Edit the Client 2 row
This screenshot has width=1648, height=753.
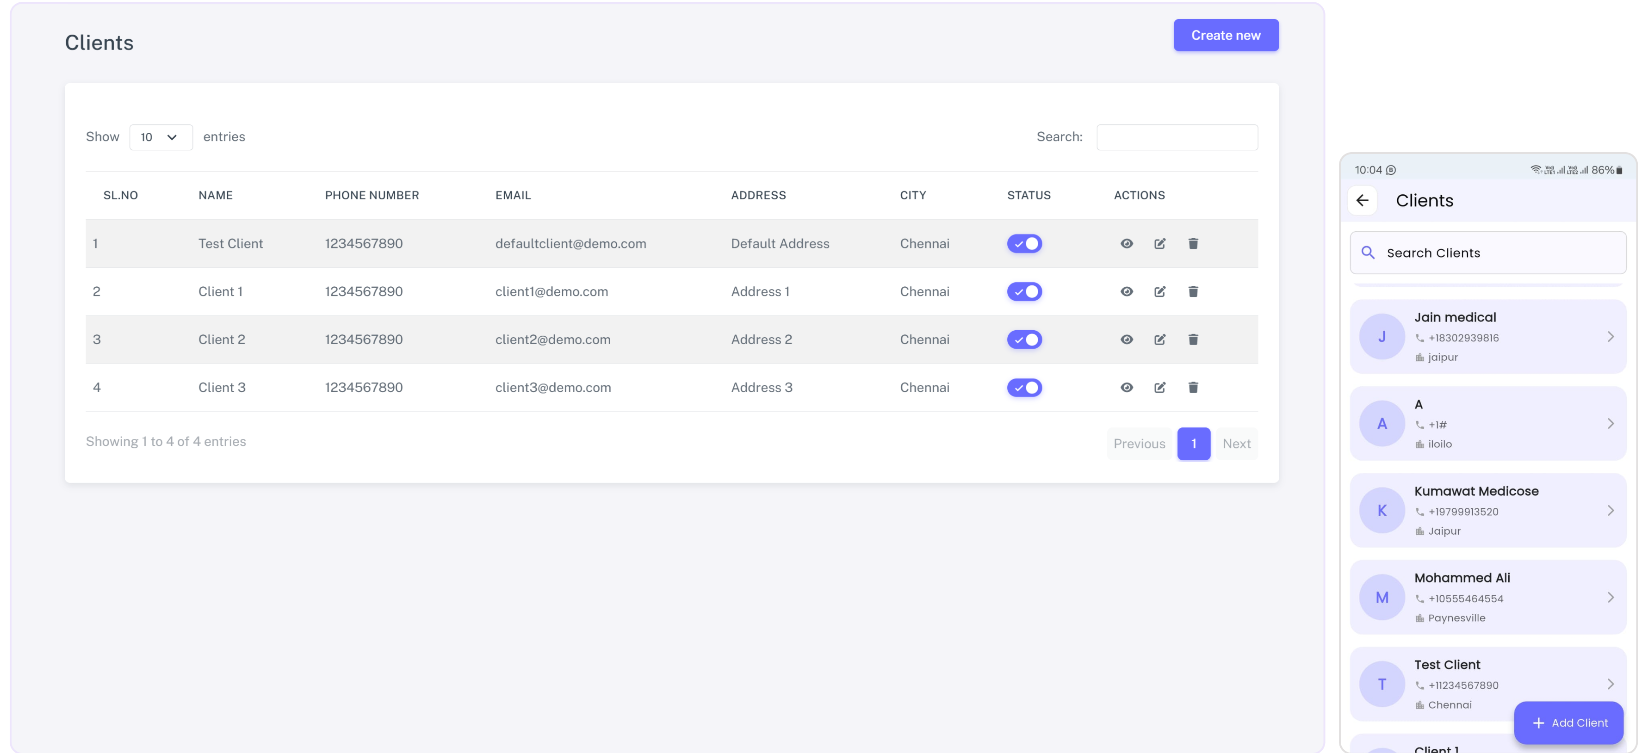click(1160, 339)
